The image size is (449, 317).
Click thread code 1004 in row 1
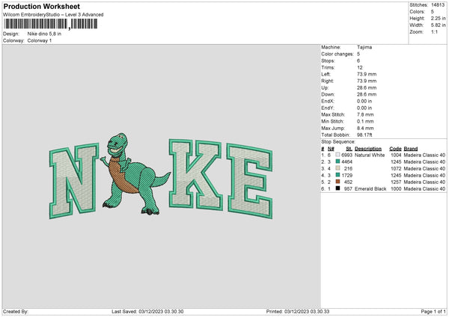point(396,155)
